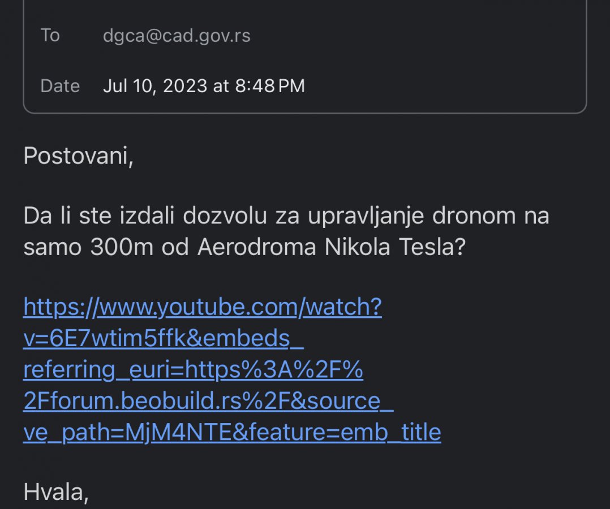This screenshot has height=509, width=610.
Task: Open the YouTube watch link first line
Action: [202, 308]
